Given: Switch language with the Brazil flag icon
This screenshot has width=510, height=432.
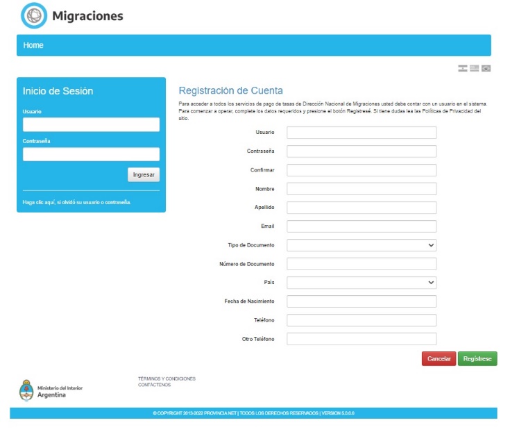Looking at the screenshot, I should (486, 68).
